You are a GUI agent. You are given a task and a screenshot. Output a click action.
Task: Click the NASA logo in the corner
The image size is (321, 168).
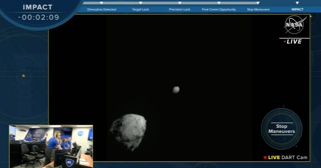click(294, 25)
